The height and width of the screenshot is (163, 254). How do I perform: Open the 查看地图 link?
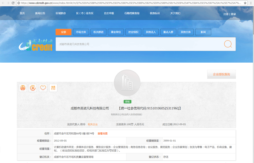[103, 134]
